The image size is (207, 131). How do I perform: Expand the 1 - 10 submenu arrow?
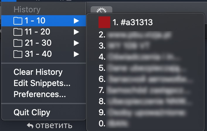tap(76, 21)
